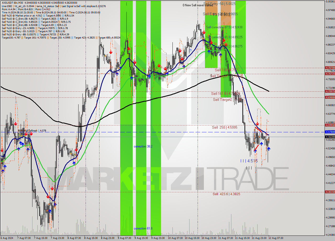The height and width of the screenshot is (241, 335).
Task: Click the 'Sell 100 | 4.787' level label
Action: [x=226, y=70]
